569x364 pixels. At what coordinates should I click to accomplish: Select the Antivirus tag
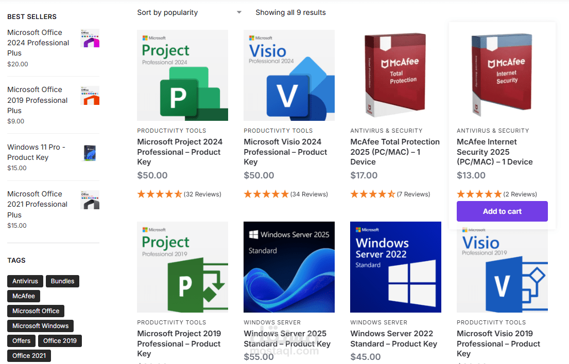(25, 281)
